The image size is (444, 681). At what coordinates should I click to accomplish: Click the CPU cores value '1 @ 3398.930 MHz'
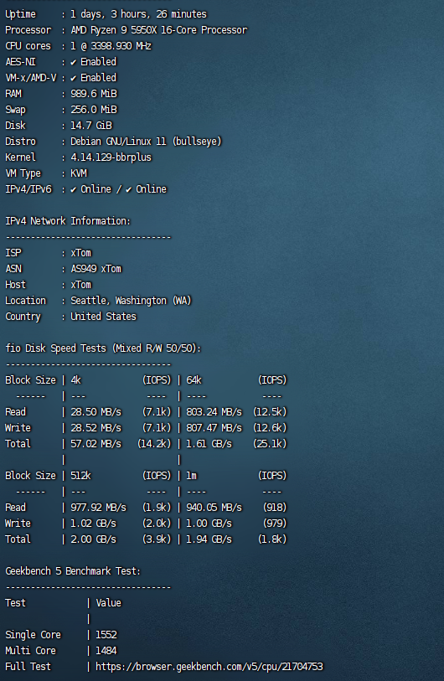coord(111,46)
